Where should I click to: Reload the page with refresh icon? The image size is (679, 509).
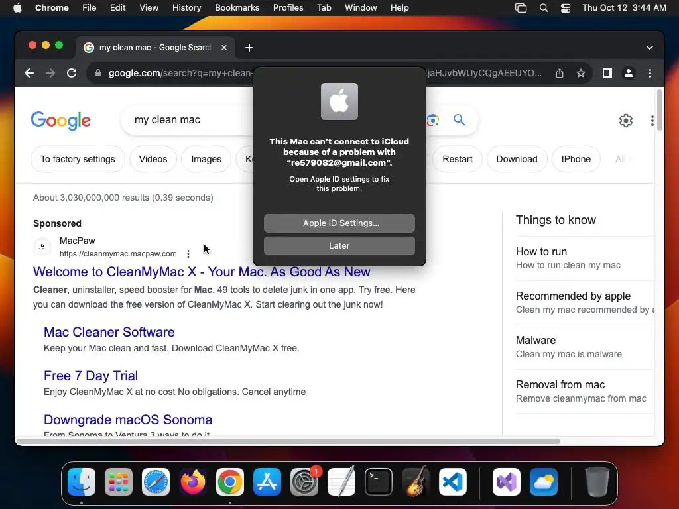click(x=72, y=73)
